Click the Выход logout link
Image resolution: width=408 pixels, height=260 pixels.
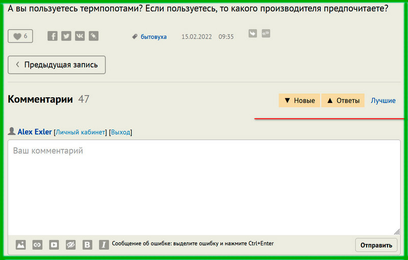click(120, 133)
